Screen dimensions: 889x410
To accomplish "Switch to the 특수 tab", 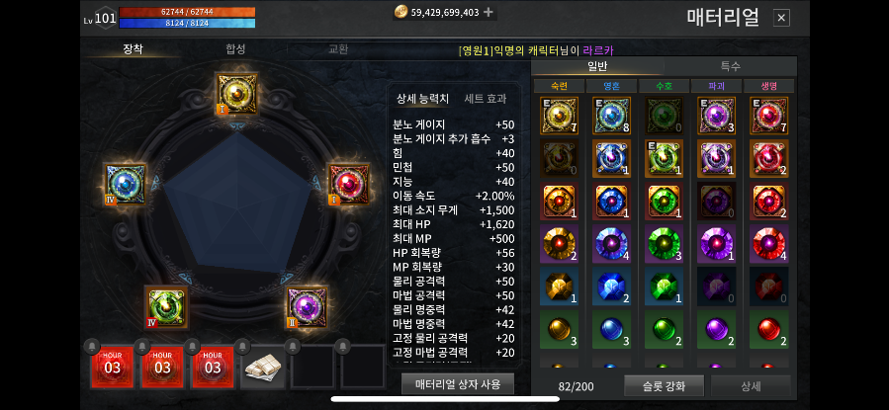I will (x=730, y=65).
